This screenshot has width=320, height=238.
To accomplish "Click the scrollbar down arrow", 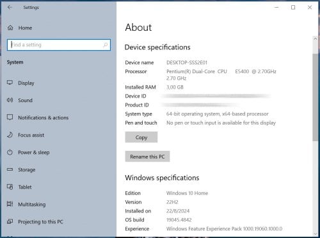I will pos(315,234).
